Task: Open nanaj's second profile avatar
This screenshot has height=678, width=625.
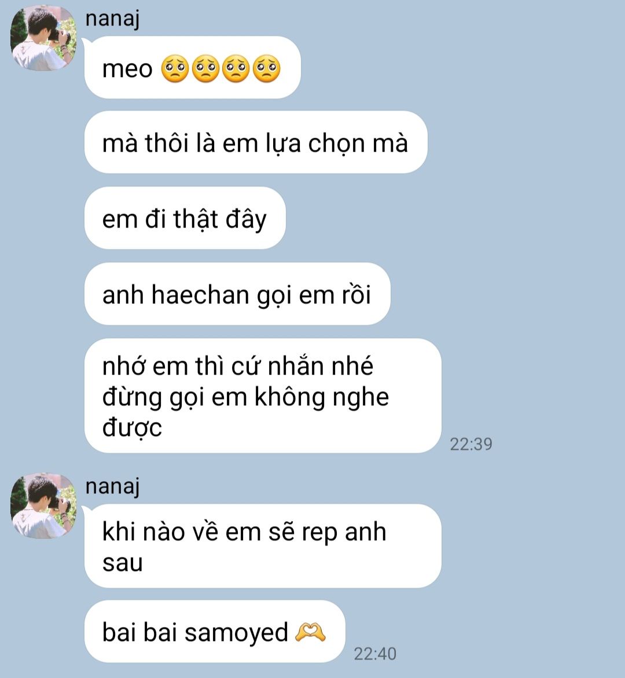Action: click(x=43, y=506)
